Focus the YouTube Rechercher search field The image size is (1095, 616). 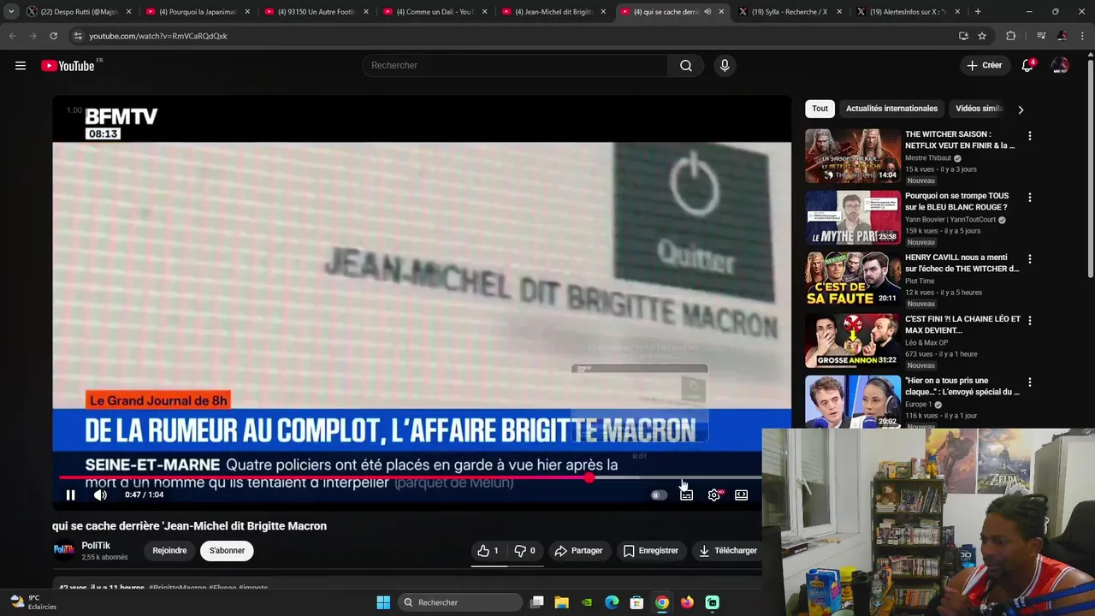(x=515, y=65)
